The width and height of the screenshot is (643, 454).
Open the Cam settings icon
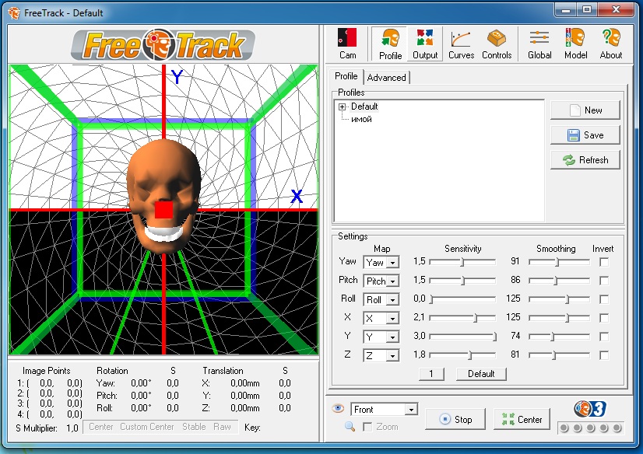pyautogui.click(x=347, y=44)
